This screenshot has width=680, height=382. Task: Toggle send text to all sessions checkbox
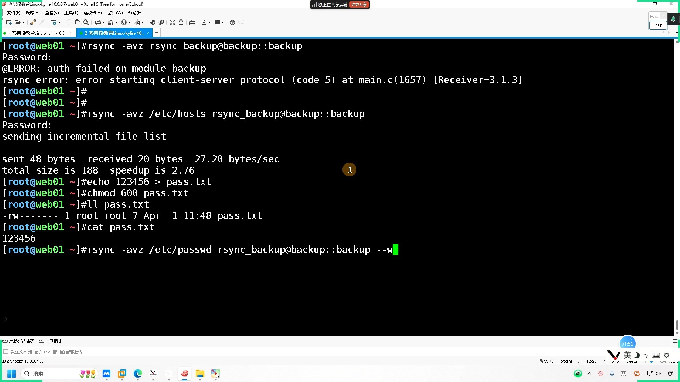6,352
